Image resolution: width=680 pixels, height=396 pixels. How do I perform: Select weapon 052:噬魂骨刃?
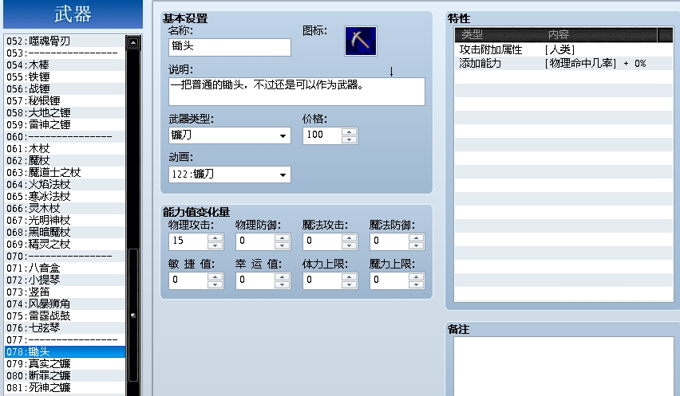pos(65,41)
